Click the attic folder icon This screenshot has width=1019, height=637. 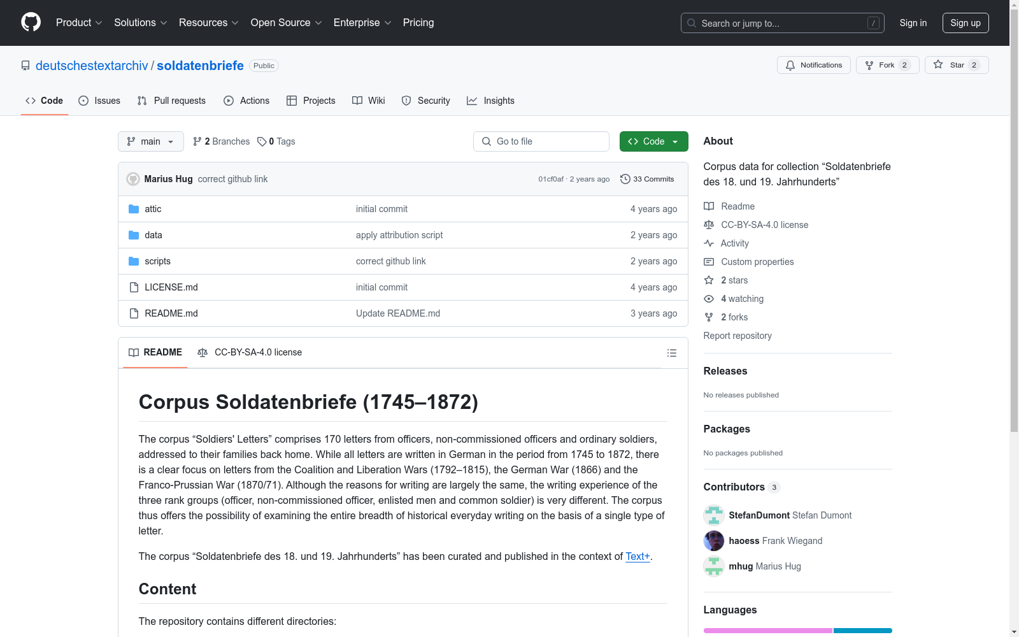134,209
